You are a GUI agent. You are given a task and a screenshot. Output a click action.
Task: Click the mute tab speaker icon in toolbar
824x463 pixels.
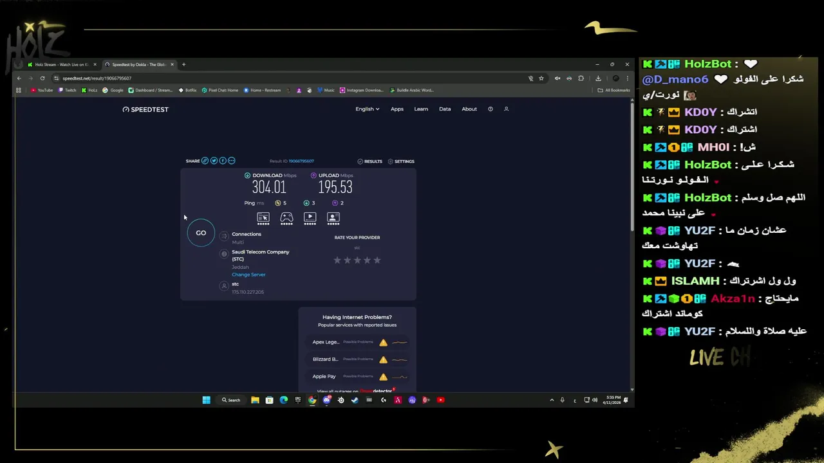(x=557, y=78)
